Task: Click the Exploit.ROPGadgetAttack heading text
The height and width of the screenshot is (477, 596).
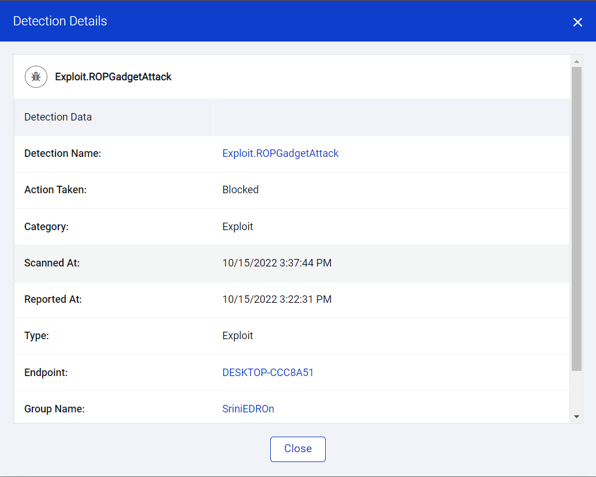Action: pos(113,77)
